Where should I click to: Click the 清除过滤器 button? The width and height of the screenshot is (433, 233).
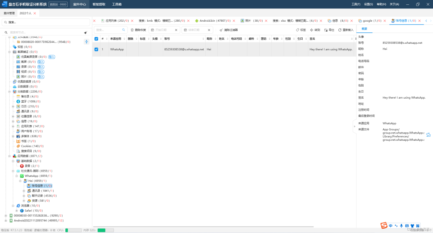(229, 30)
